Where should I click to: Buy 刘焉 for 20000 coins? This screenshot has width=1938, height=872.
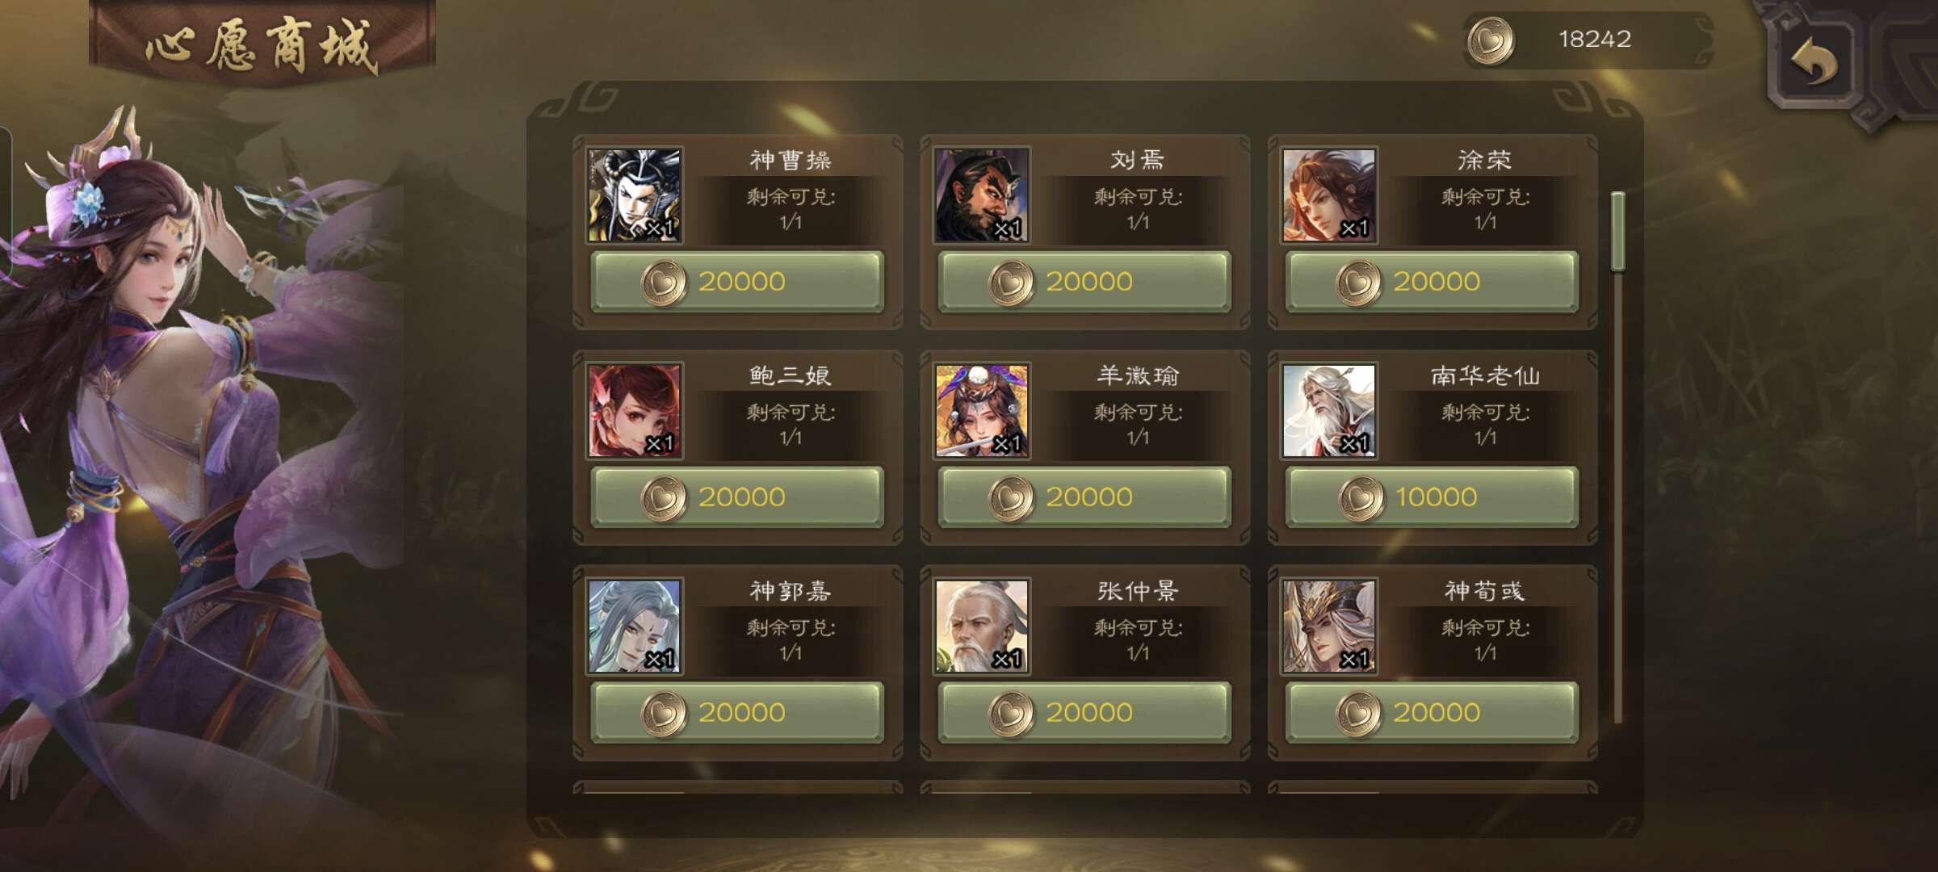click(x=1084, y=282)
